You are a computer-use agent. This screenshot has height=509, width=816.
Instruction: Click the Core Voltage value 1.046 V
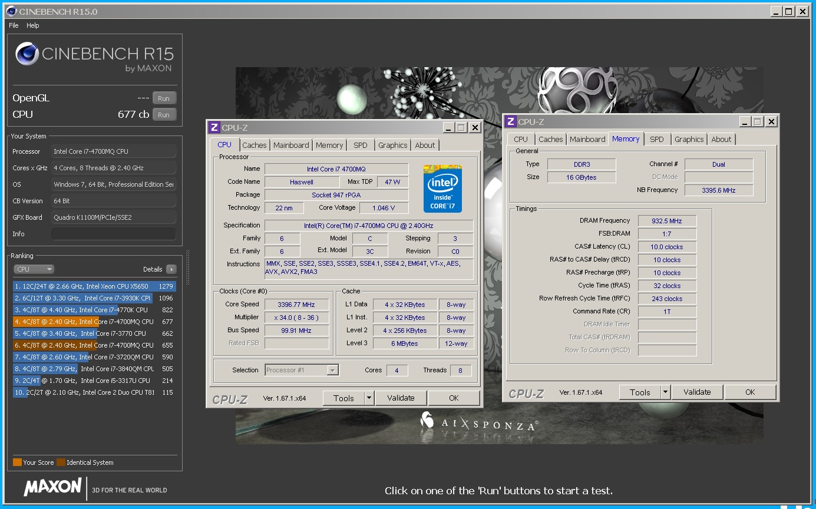[x=384, y=208]
